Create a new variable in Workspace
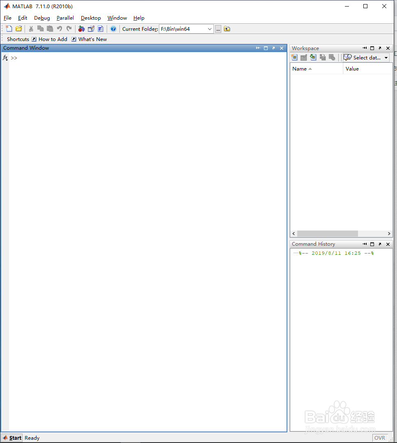This screenshot has height=443, width=397. [x=294, y=57]
